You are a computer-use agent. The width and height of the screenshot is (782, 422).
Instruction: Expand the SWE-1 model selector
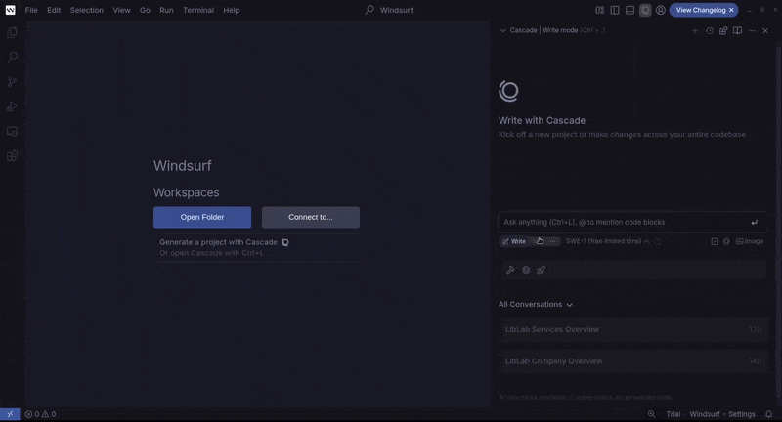click(606, 241)
